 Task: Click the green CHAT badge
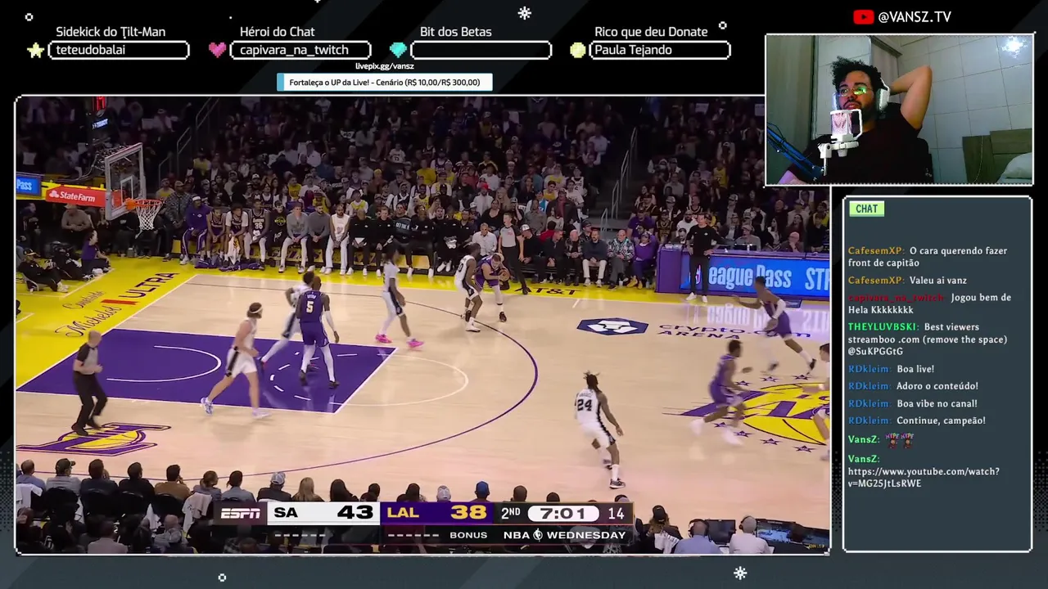866,209
